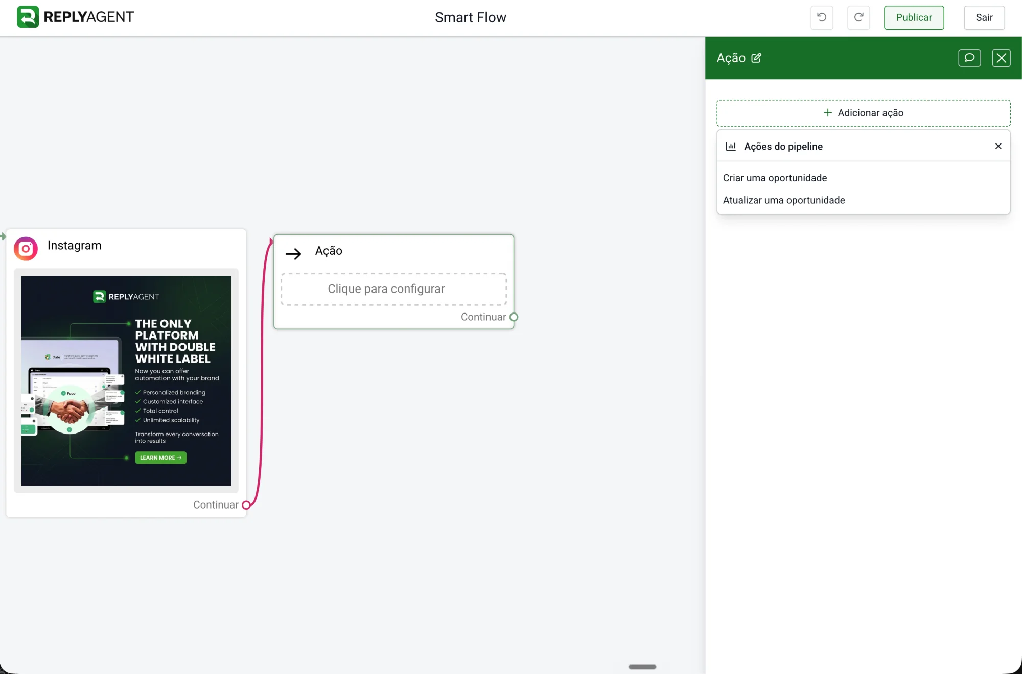Image resolution: width=1022 pixels, height=674 pixels.
Task: Publish the flow with Publicar
Action: point(914,17)
